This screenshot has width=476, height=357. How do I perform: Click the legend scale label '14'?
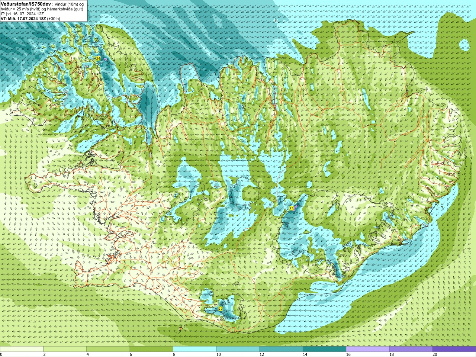305,354
